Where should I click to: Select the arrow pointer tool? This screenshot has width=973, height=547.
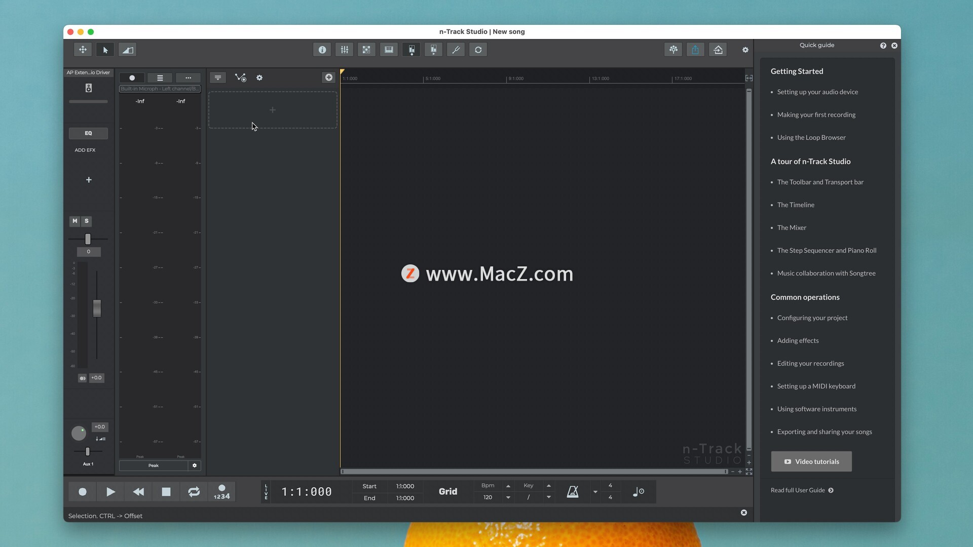[x=105, y=50]
